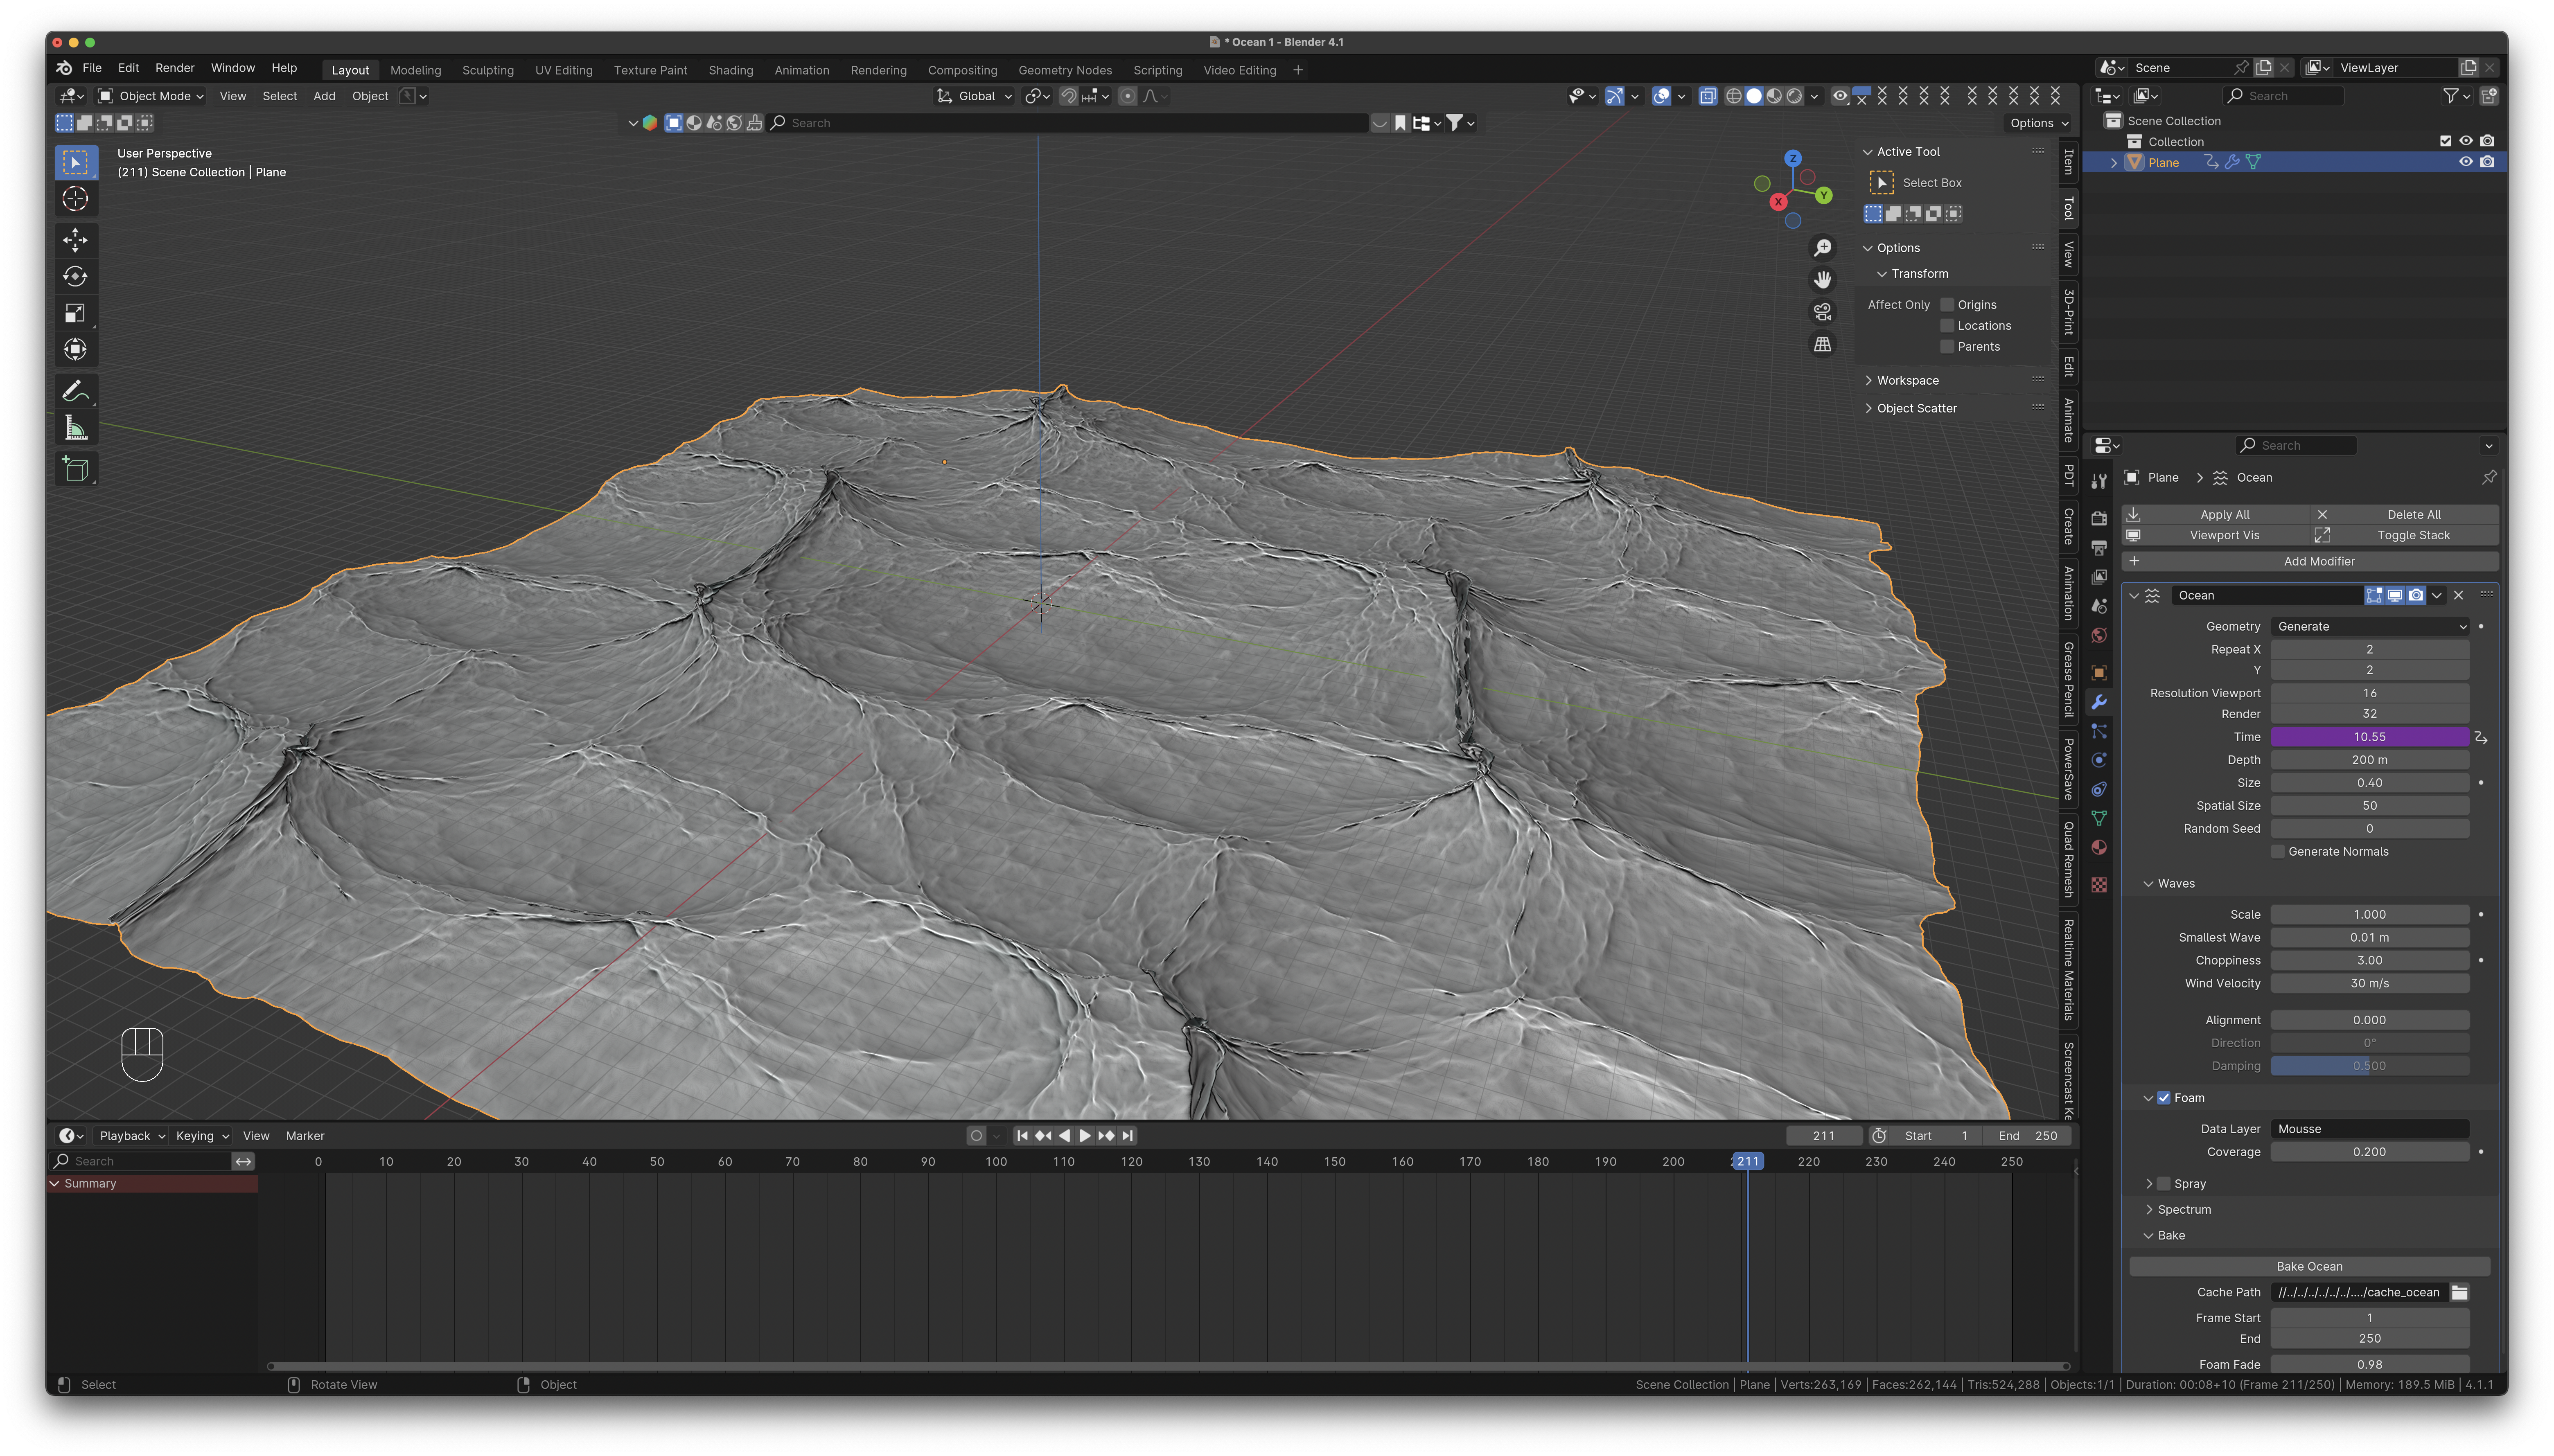
Task: Click the pan view hand icon
Action: (1823, 279)
